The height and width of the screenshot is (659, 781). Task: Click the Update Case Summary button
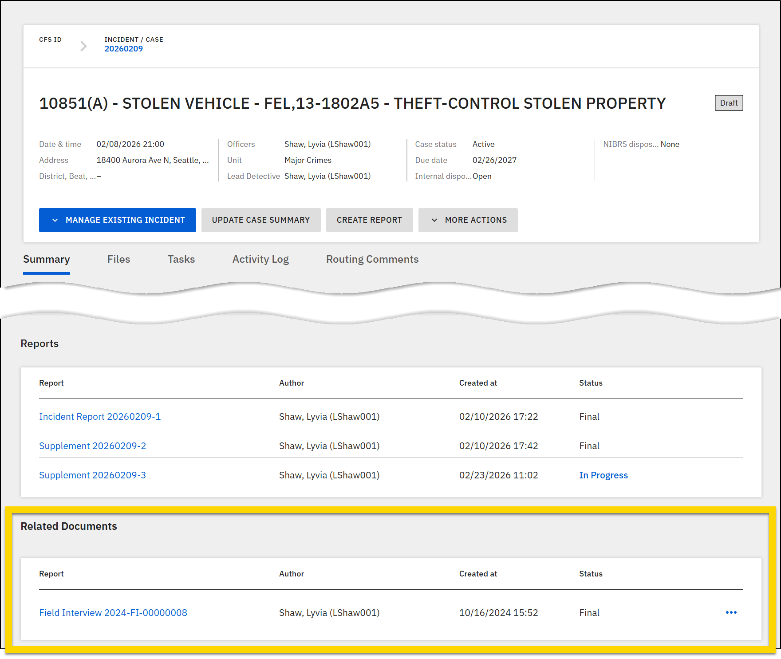coord(261,220)
